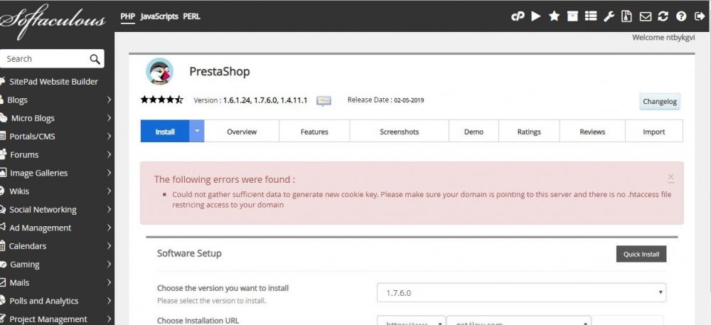Expand the Install button dropdown arrow
The image size is (711, 325).
(197, 132)
